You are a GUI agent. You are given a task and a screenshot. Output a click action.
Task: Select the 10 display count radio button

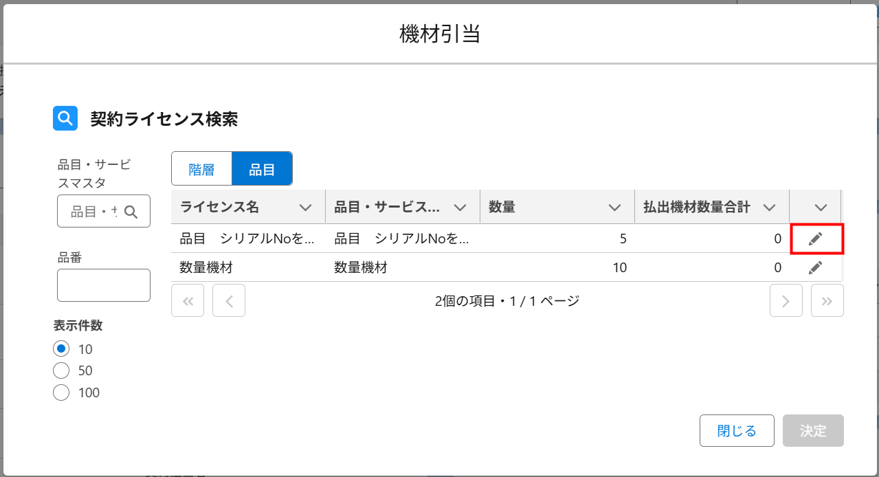[61, 348]
